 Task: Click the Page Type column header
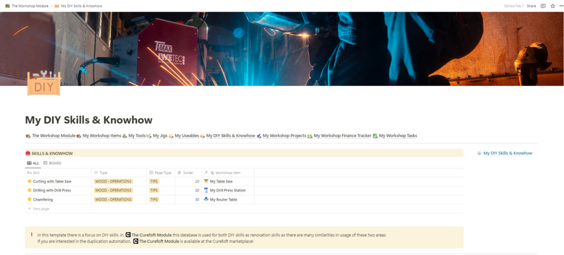point(161,173)
